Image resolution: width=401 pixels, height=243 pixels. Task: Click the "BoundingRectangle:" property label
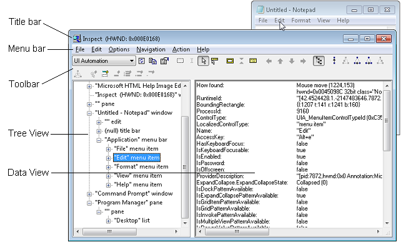(x=220, y=105)
